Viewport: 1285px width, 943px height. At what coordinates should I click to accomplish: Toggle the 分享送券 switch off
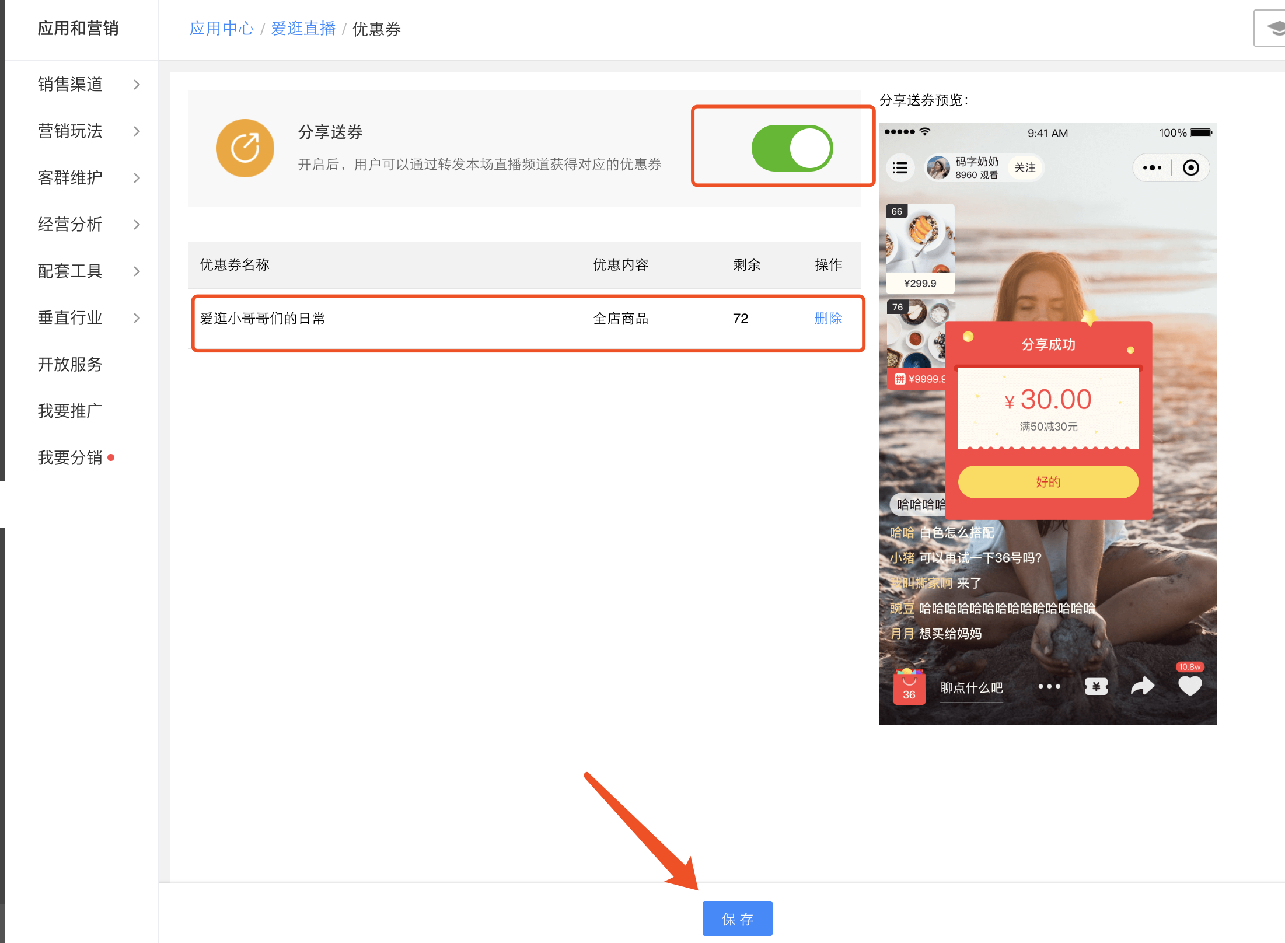coord(792,148)
